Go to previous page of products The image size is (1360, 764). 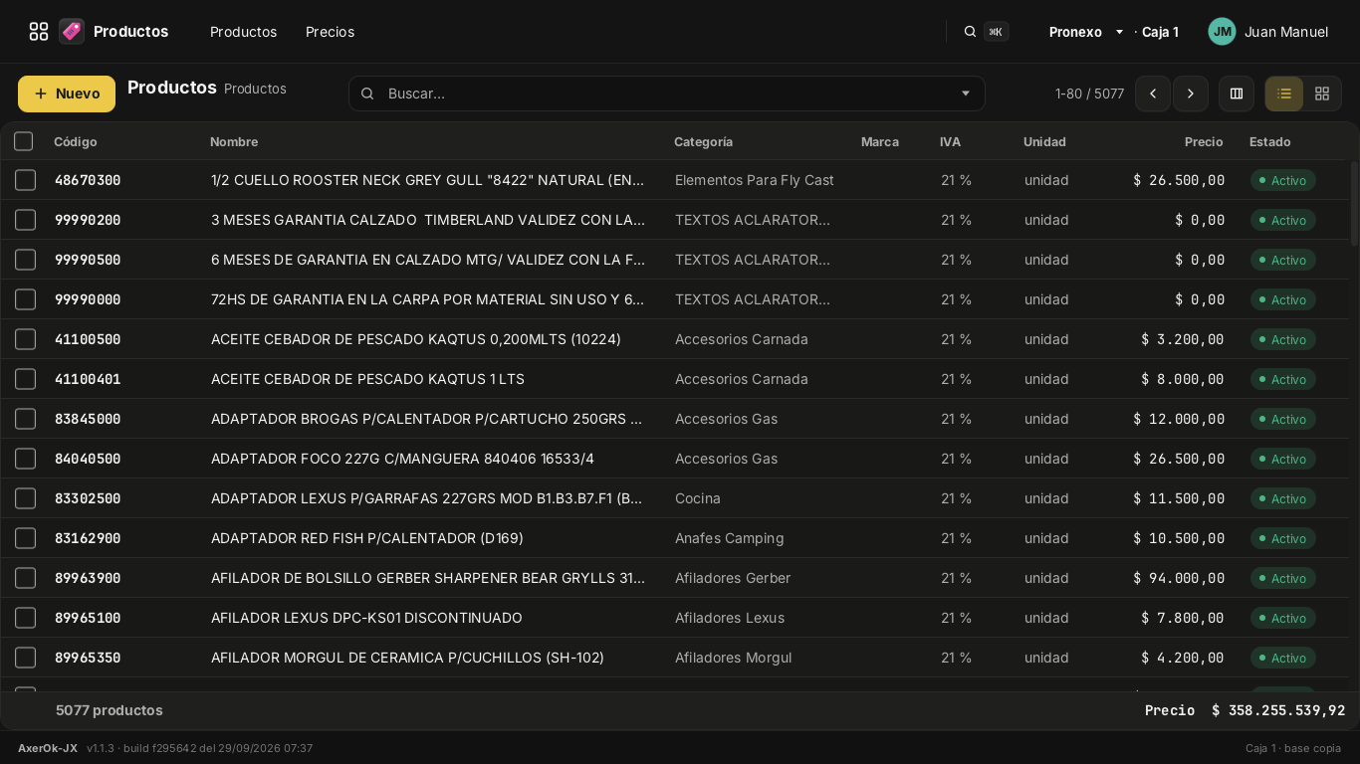[x=1153, y=94]
